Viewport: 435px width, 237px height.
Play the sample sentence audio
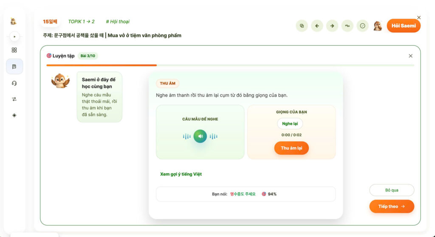(200, 136)
